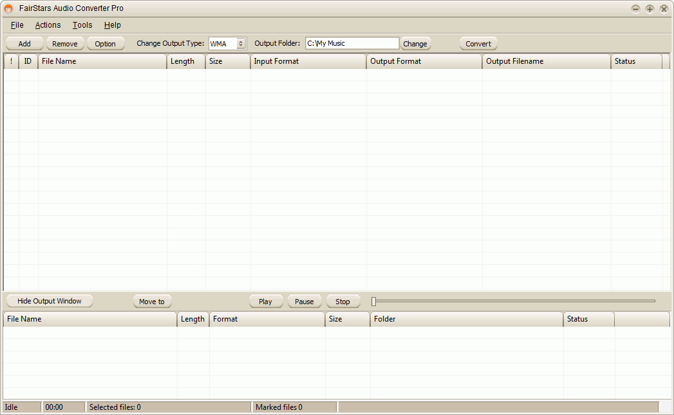The image size is (674, 415).
Task: Click the Output Folder path field
Action: (352, 43)
